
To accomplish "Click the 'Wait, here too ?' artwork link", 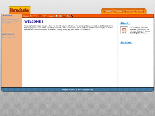I will pos(8,38).
